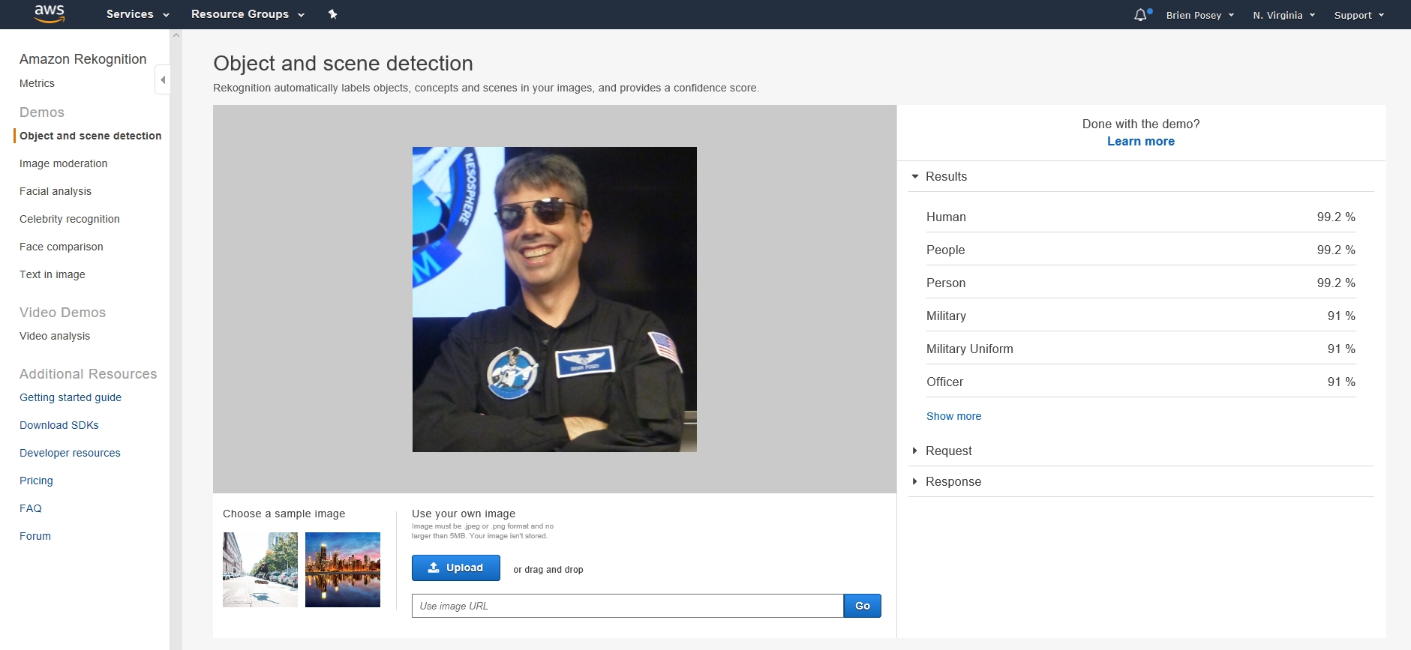This screenshot has width=1411, height=650.
Task: Select Object and scene detection demo
Action: tap(90, 136)
